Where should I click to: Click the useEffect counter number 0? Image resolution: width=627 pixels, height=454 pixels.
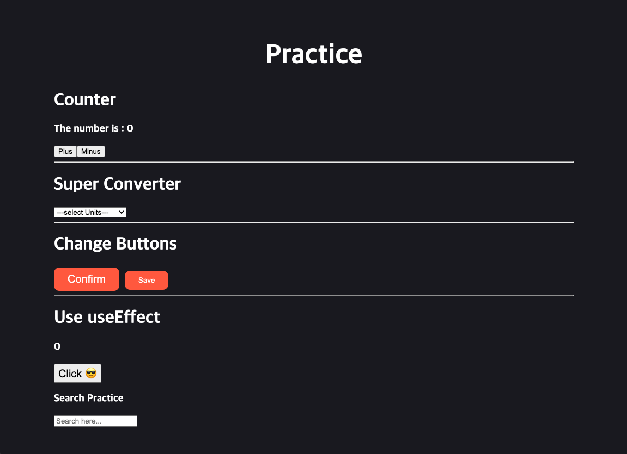[x=57, y=346]
